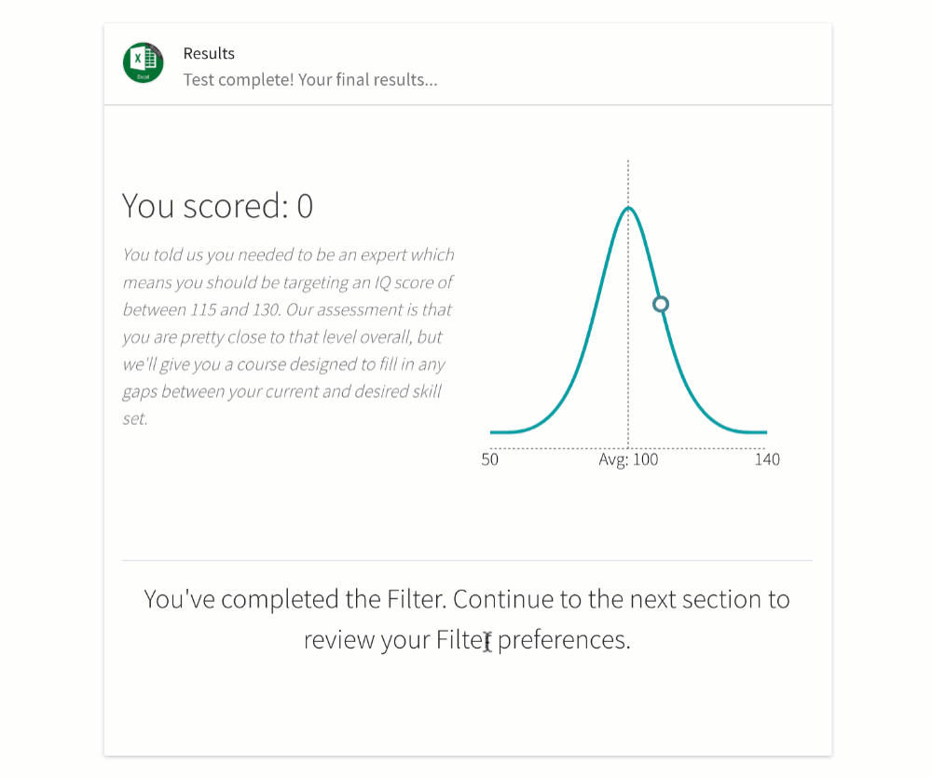Screen dimensions: 932x778
Task: Select the "Results" header title
Action: (209, 53)
